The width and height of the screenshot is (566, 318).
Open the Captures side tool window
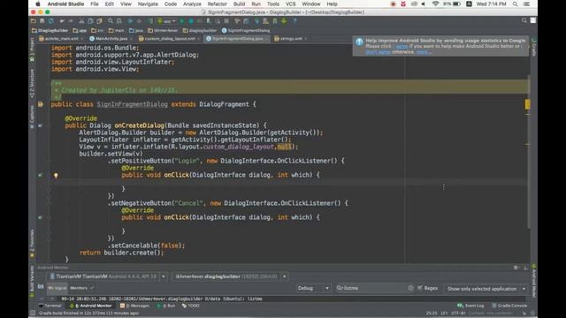(x=32, y=117)
